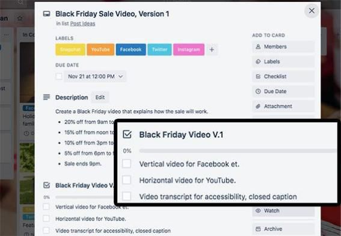Screen dimensions: 341x236
Task: Click the pink Instagram label
Action: click(x=189, y=49)
